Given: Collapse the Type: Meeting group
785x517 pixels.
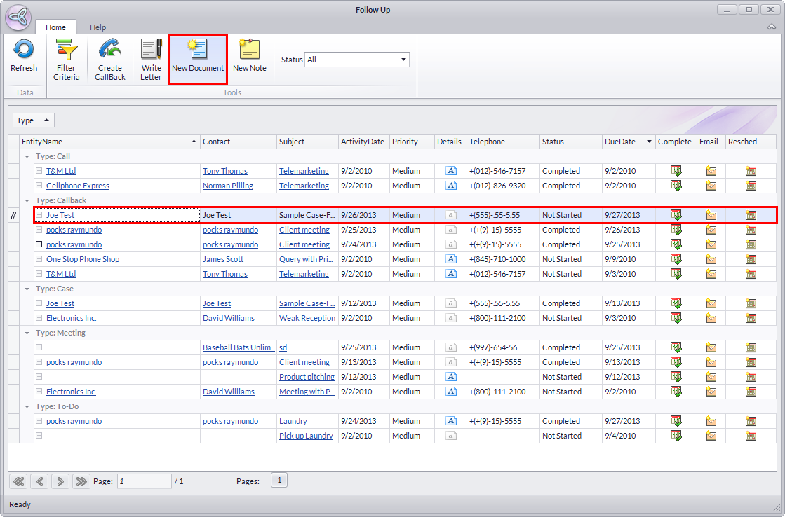Looking at the screenshot, I should 27,333.
